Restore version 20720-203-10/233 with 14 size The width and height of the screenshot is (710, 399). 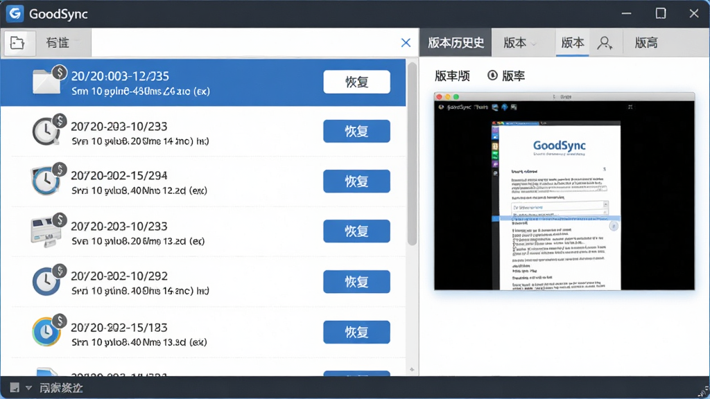(357, 131)
